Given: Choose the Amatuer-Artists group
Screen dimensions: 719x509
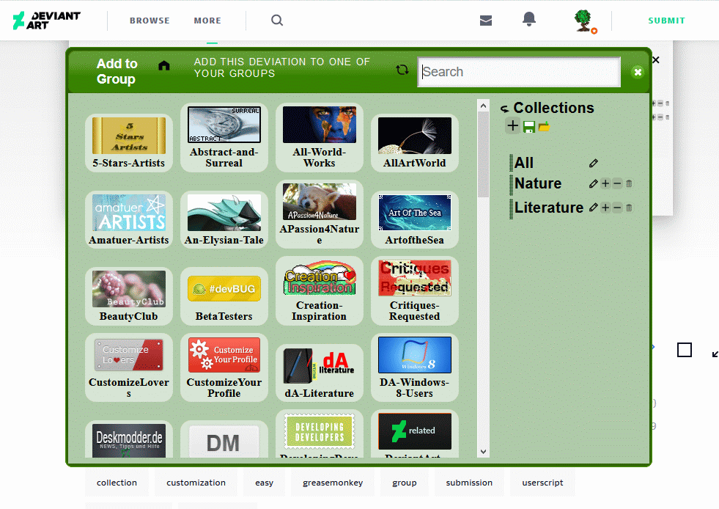Looking at the screenshot, I should tap(129, 219).
